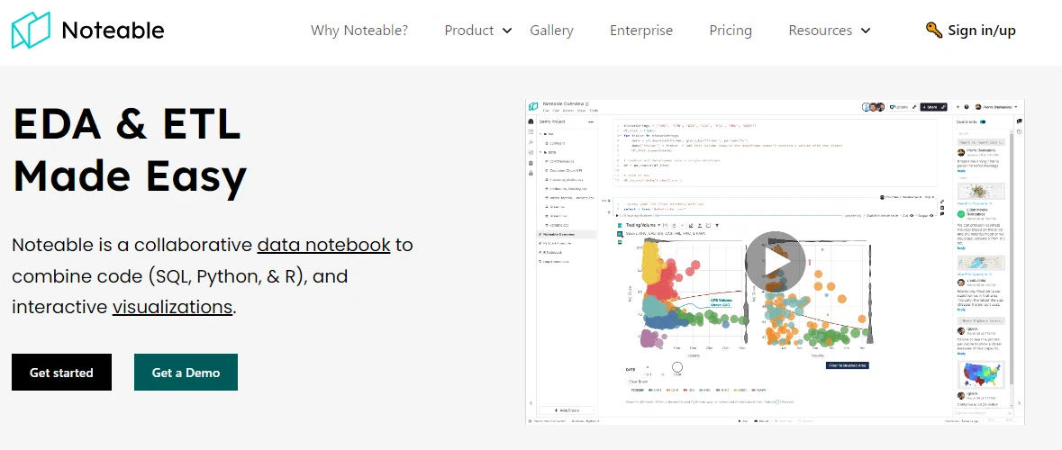The height and width of the screenshot is (450, 1062).
Task: Click the Clear Brush button in video preview
Action: tap(639, 382)
